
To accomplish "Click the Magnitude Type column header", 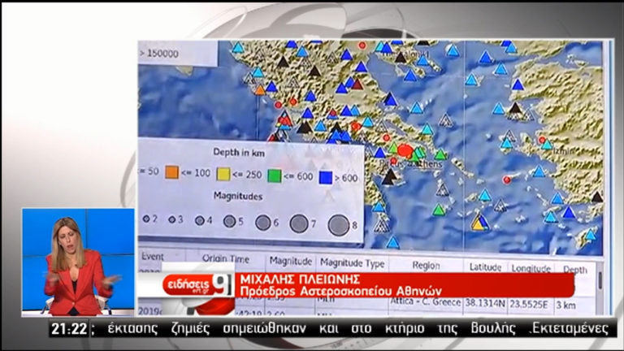I will [x=352, y=263].
